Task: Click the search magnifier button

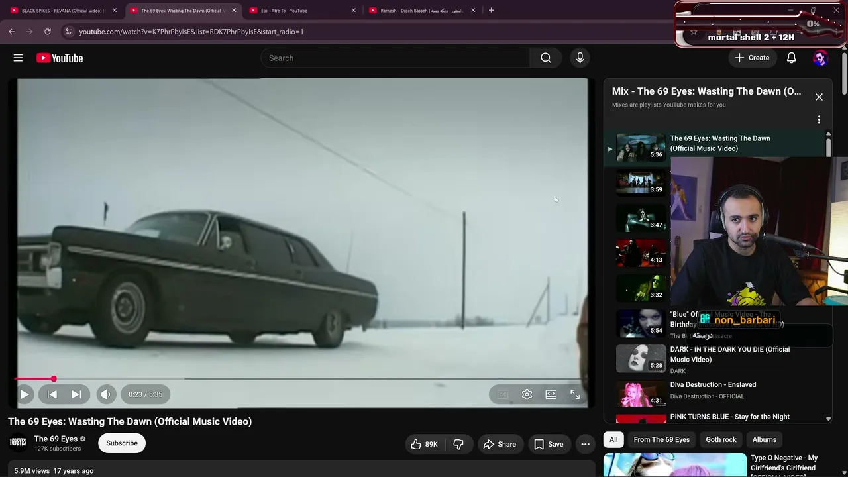Action: point(546,58)
